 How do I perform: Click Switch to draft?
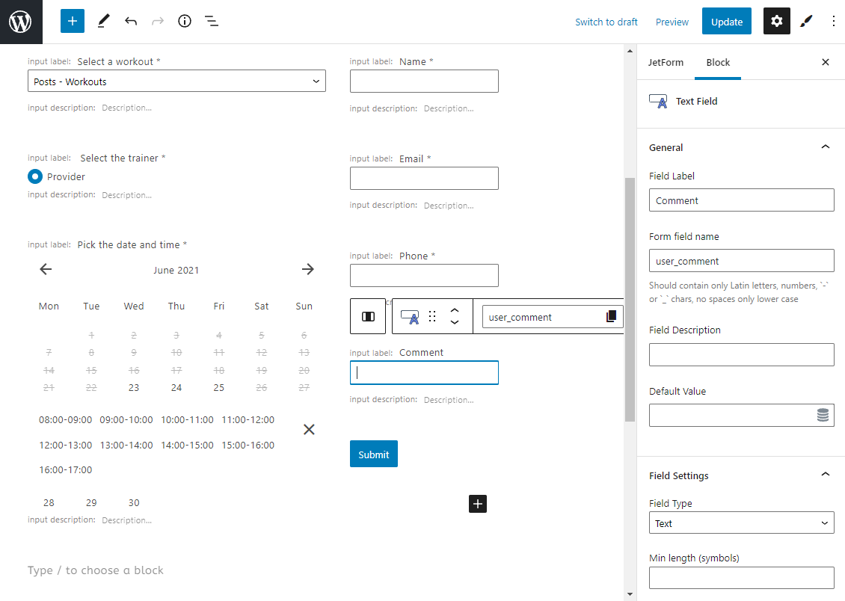click(x=606, y=22)
